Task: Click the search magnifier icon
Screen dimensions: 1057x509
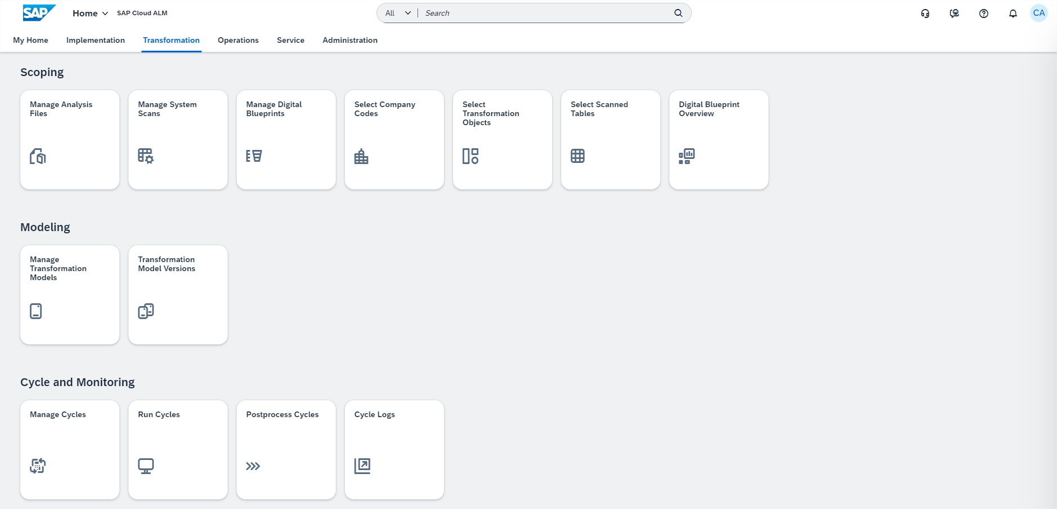Action: coord(678,13)
